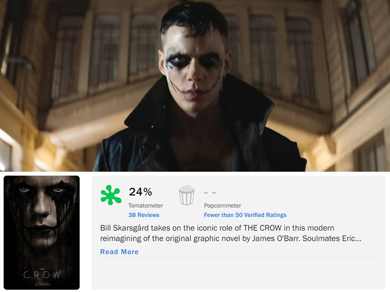Click the CROW title on the poster
Viewport: 390px width, 292px height.
(42, 274)
